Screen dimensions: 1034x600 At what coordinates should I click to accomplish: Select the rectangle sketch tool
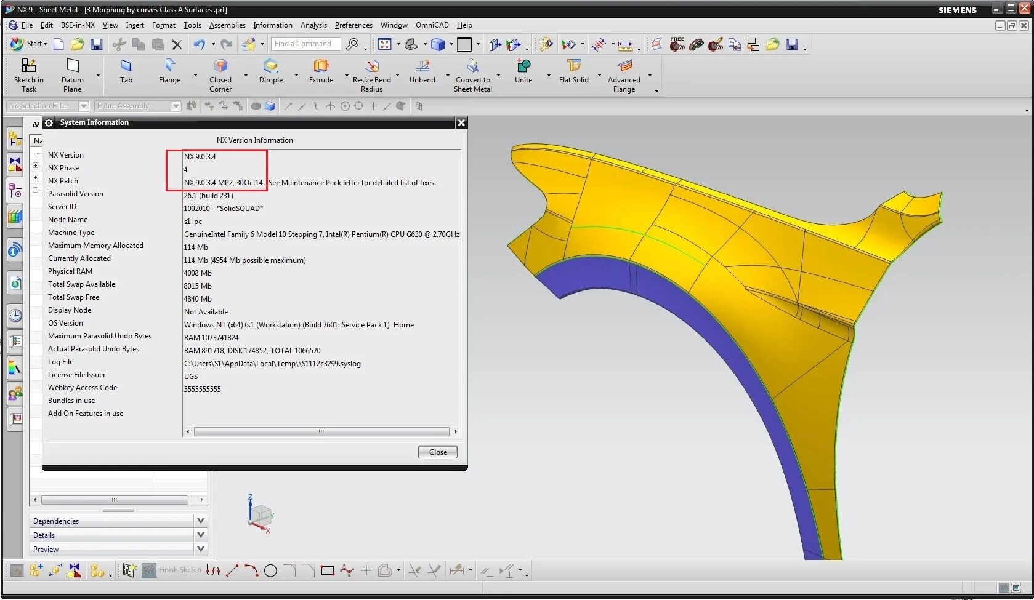[x=328, y=570]
